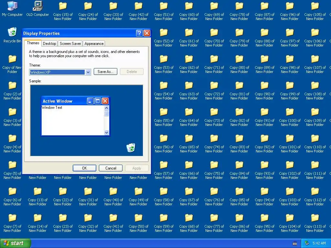The height and width of the screenshot is (248, 331).
Task: Close the Display Properties dialog
Action: [147, 33]
